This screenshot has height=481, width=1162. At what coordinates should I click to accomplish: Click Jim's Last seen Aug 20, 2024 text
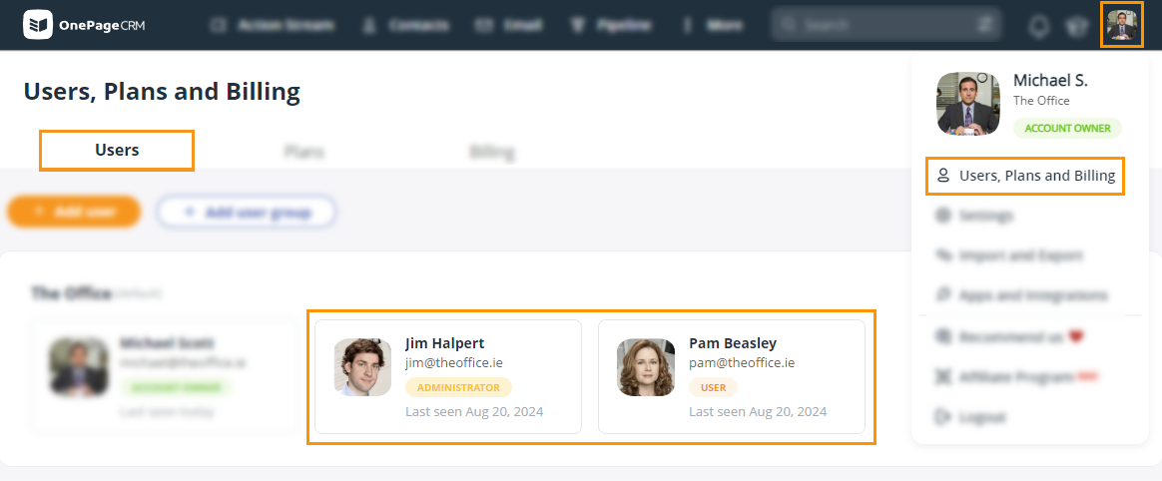474,411
